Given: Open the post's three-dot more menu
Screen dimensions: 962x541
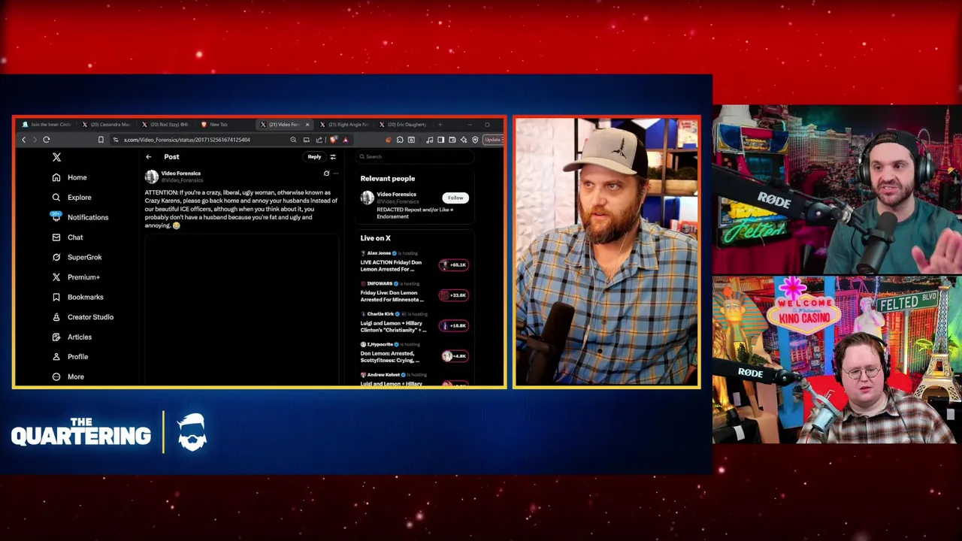Looking at the screenshot, I should (335, 174).
